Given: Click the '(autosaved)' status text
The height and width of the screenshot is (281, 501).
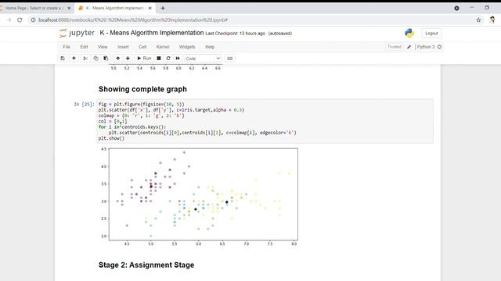Looking at the screenshot, I should [280, 33].
